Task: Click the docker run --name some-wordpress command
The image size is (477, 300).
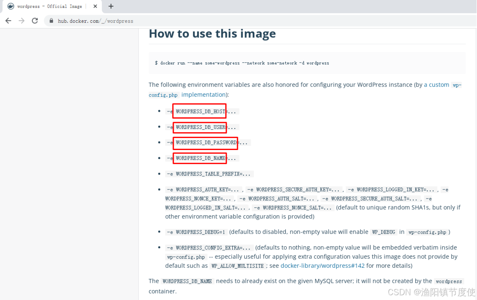Action: click(242, 63)
